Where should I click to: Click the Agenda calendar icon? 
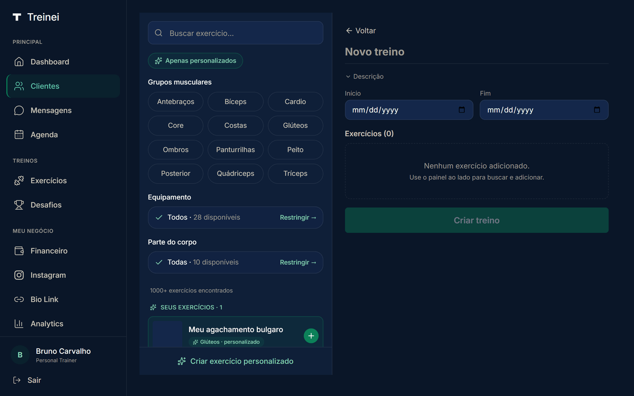pyautogui.click(x=19, y=135)
